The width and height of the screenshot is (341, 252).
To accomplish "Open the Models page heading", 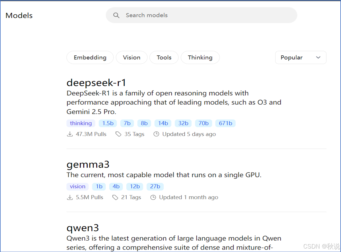I will 19,15.
